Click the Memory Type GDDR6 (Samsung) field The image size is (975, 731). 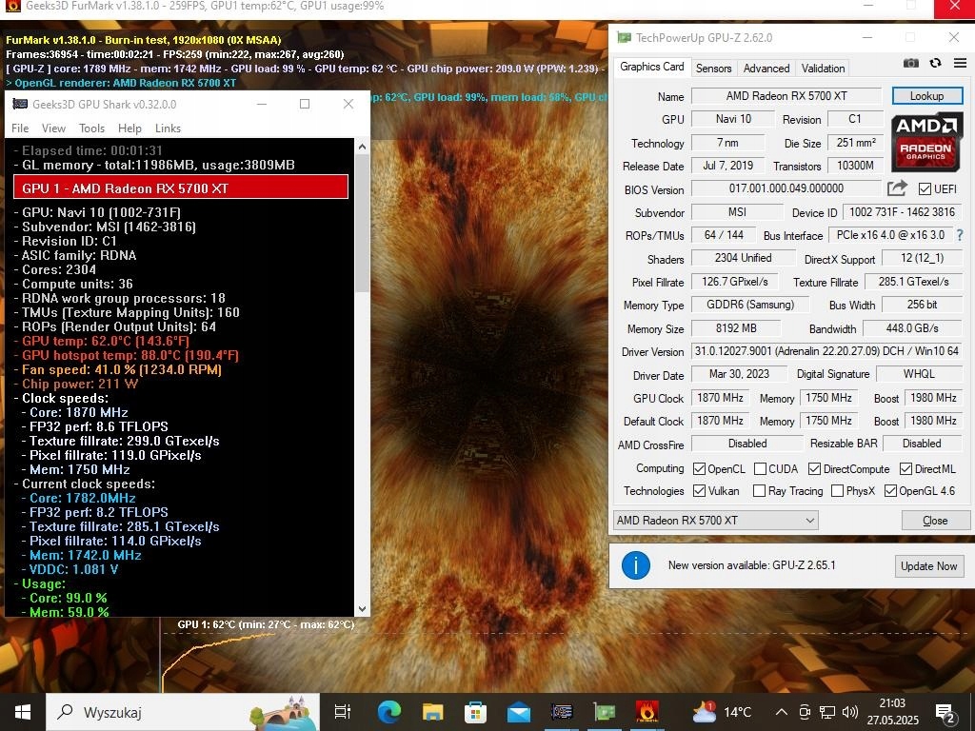[x=750, y=305]
